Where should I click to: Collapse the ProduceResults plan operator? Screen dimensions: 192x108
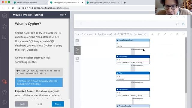pos(118,106)
